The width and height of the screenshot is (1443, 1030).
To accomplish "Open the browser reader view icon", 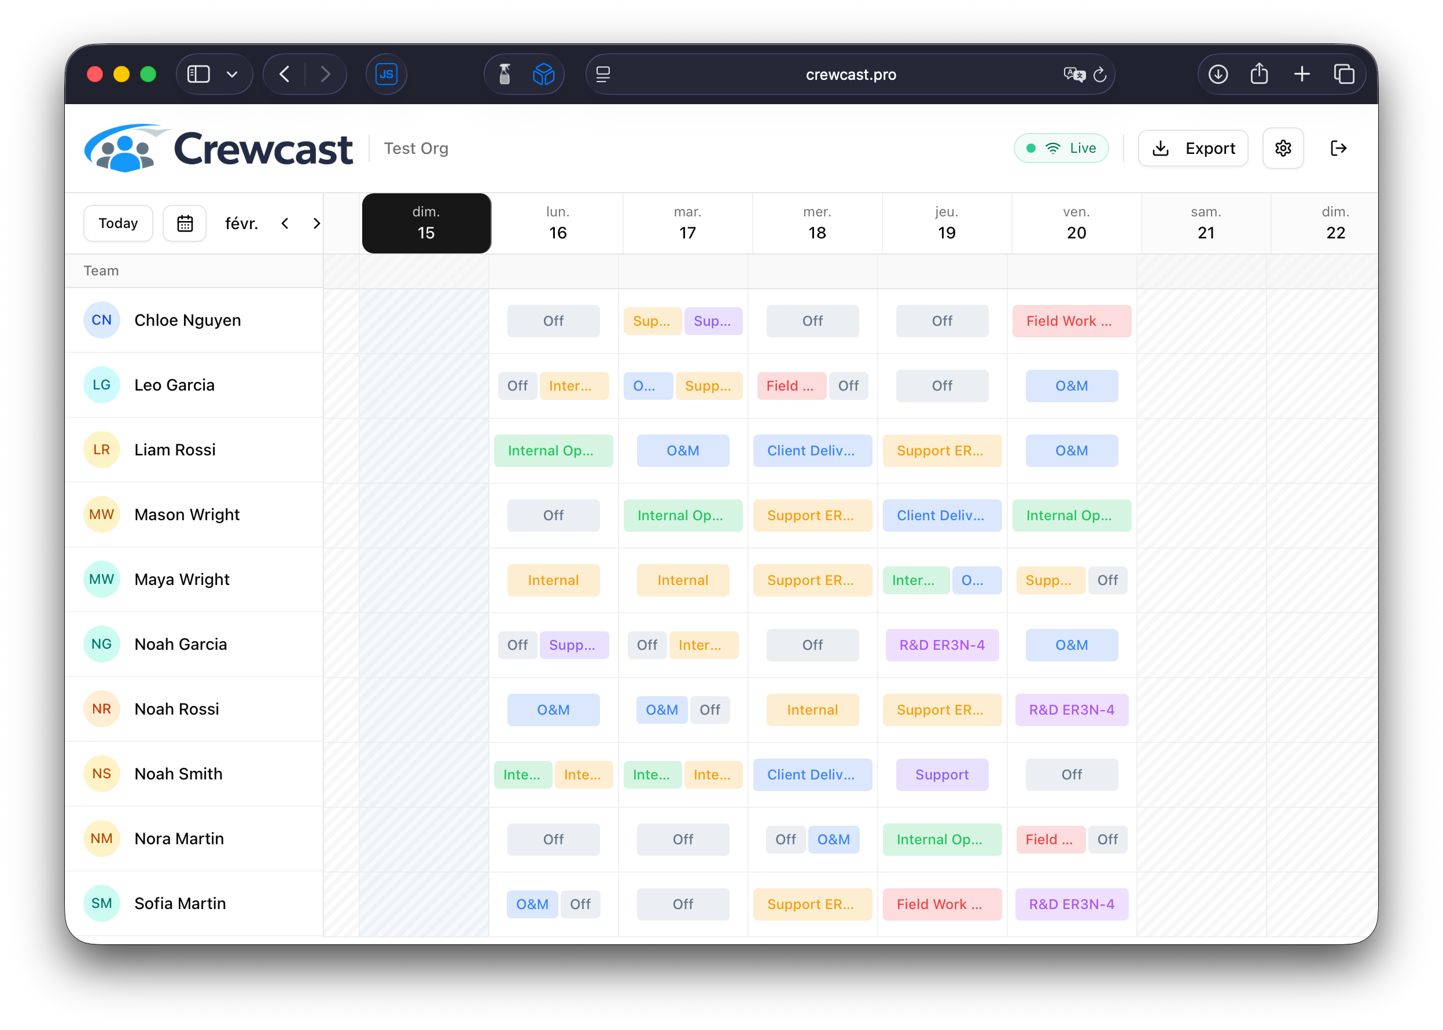I will tap(602, 74).
